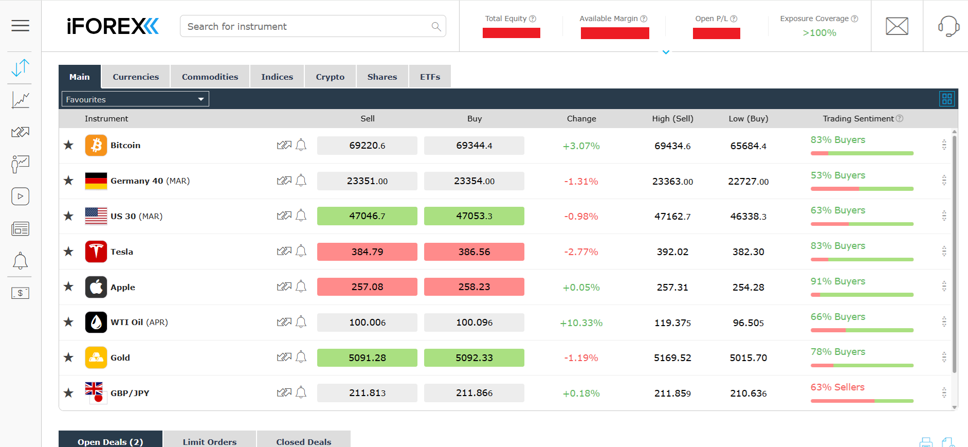Open more options for Apple row
The height and width of the screenshot is (447, 968).
click(x=944, y=287)
